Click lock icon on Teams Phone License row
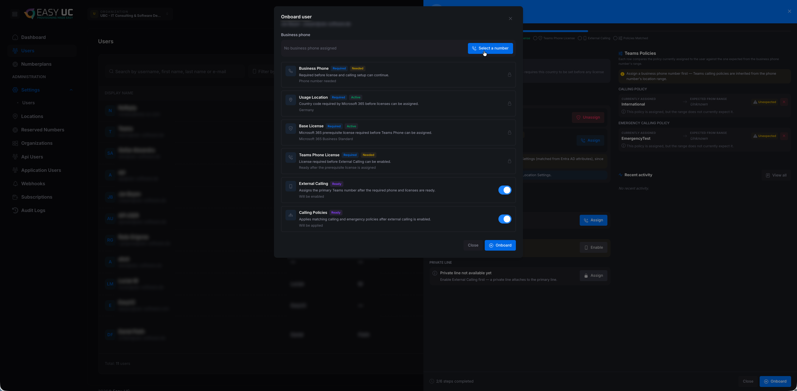 pyautogui.click(x=509, y=161)
